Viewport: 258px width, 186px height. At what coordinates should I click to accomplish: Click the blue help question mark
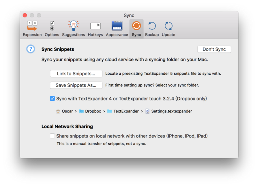pos(31,49)
